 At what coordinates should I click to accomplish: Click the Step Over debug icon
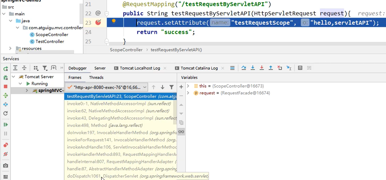(244, 68)
